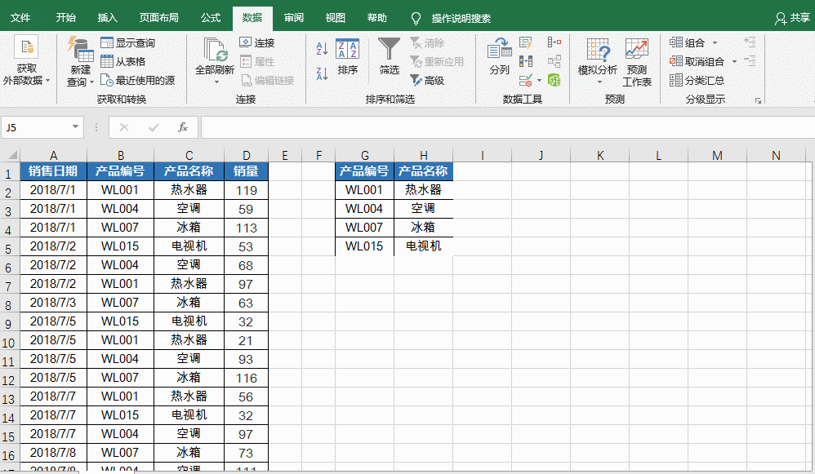Open the Sort (排序) dialog
This screenshot has width=815, height=474.
(347, 56)
